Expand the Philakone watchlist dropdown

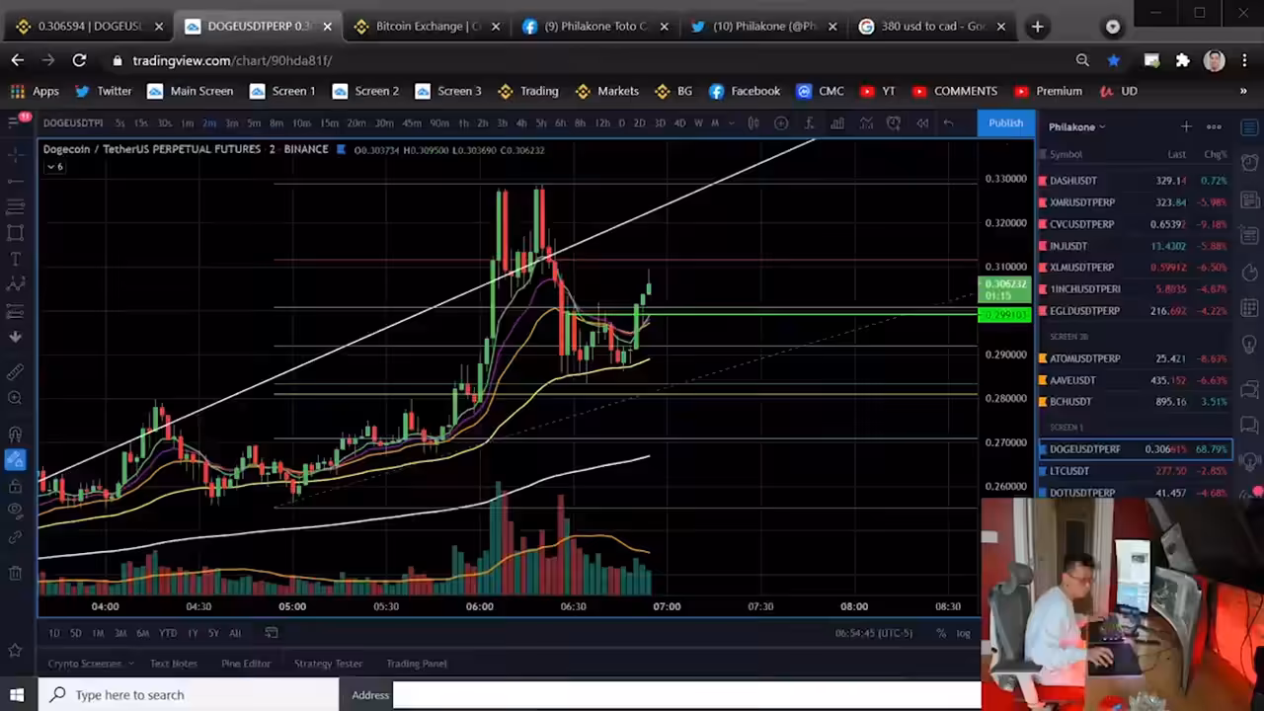[x=1077, y=126]
